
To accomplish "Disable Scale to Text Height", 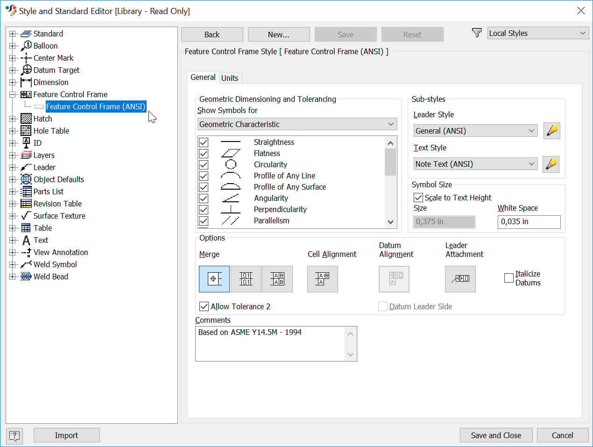I will point(418,198).
